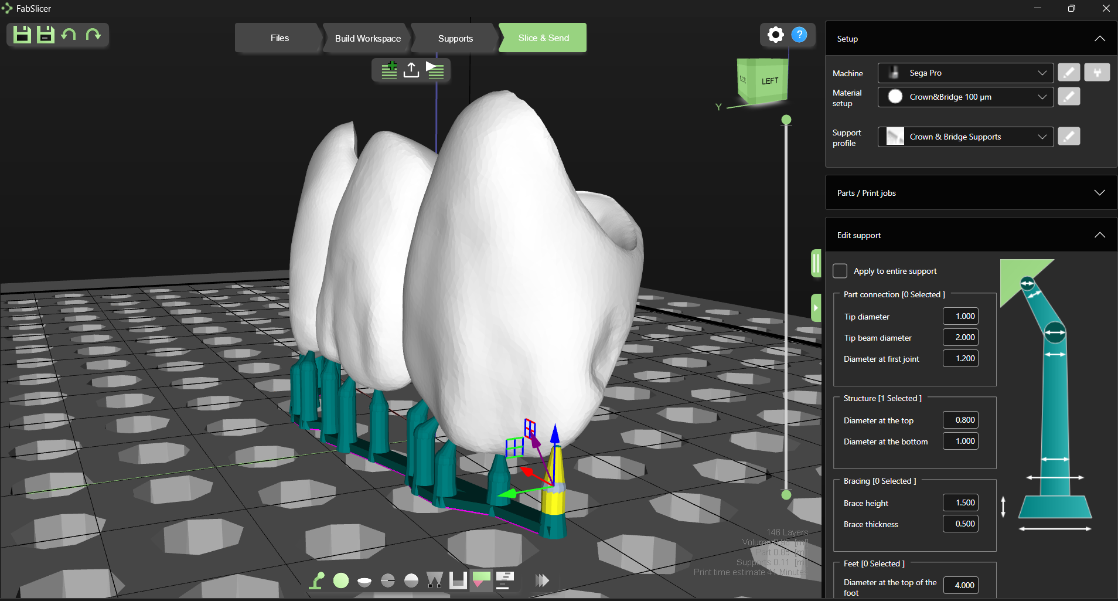Edit the Brace thickness field
This screenshot has width=1118, height=601.
click(960, 524)
